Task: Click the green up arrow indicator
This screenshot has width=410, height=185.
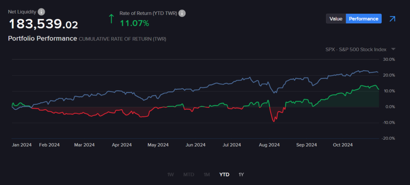Action: point(111,18)
